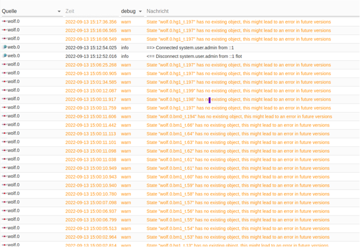Select warning message about wolf.0.bm1_t.59
The height and width of the screenshot is (247, 360).
238,186
